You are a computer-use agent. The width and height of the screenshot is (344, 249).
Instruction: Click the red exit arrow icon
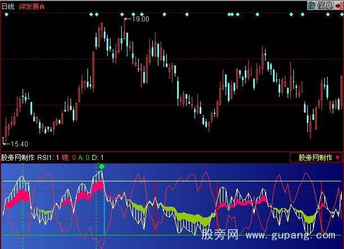[x=338, y=5]
